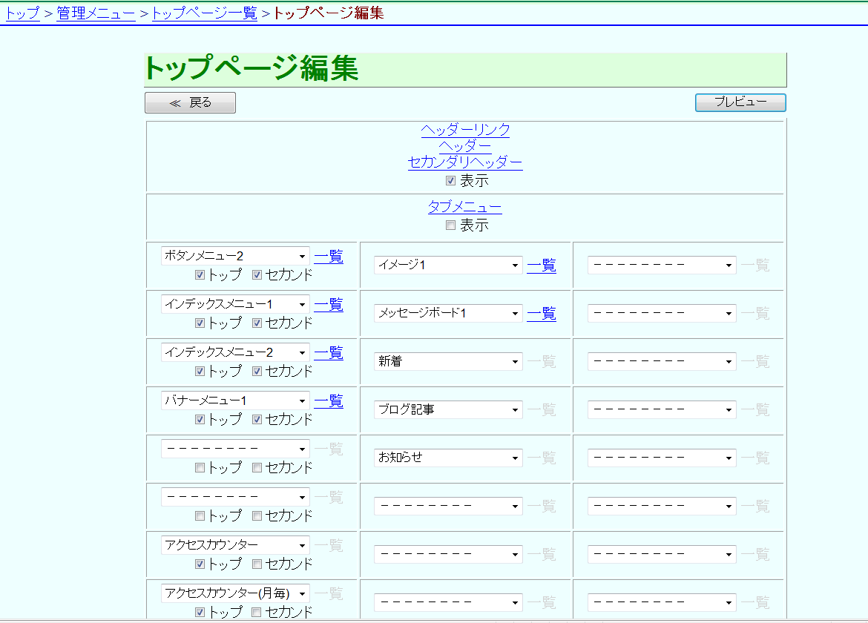Toggle セカンド checkbox for バナーメニュー1
Image resolution: width=868 pixels, height=623 pixels.
click(x=257, y=419)
